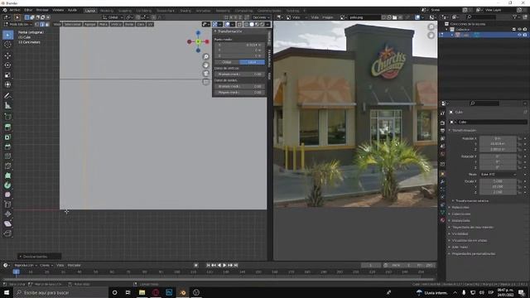Screen dimensions: 530x298
Task: Open the Opciones dropdown
Action: tap(261, 17)
